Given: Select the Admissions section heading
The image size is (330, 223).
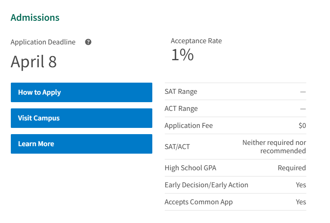Looking at the screenshot, I should point(35,17).
